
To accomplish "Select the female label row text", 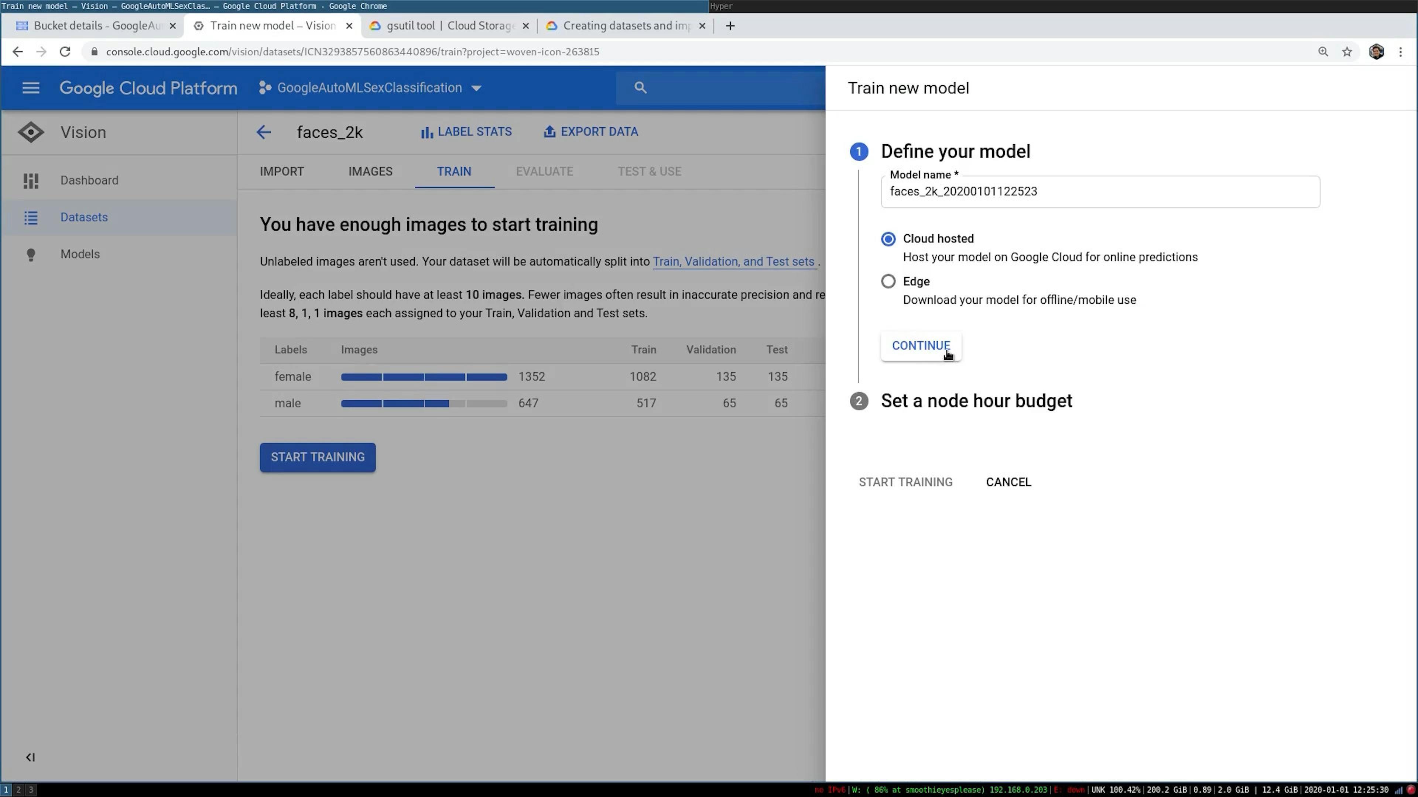I will pyautogui.click(x=293, y=377).
